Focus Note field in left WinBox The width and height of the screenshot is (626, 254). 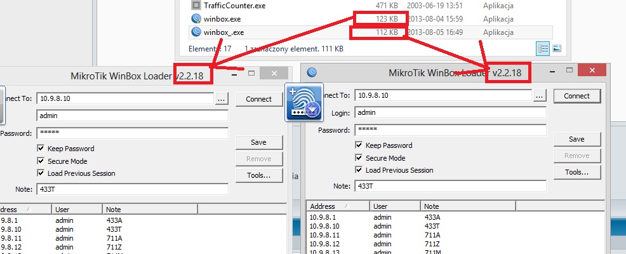tap(132, 189)
